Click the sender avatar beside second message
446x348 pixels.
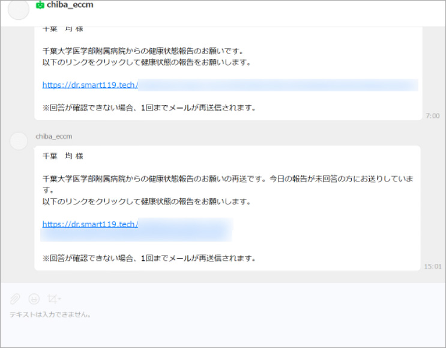point(19,141)
